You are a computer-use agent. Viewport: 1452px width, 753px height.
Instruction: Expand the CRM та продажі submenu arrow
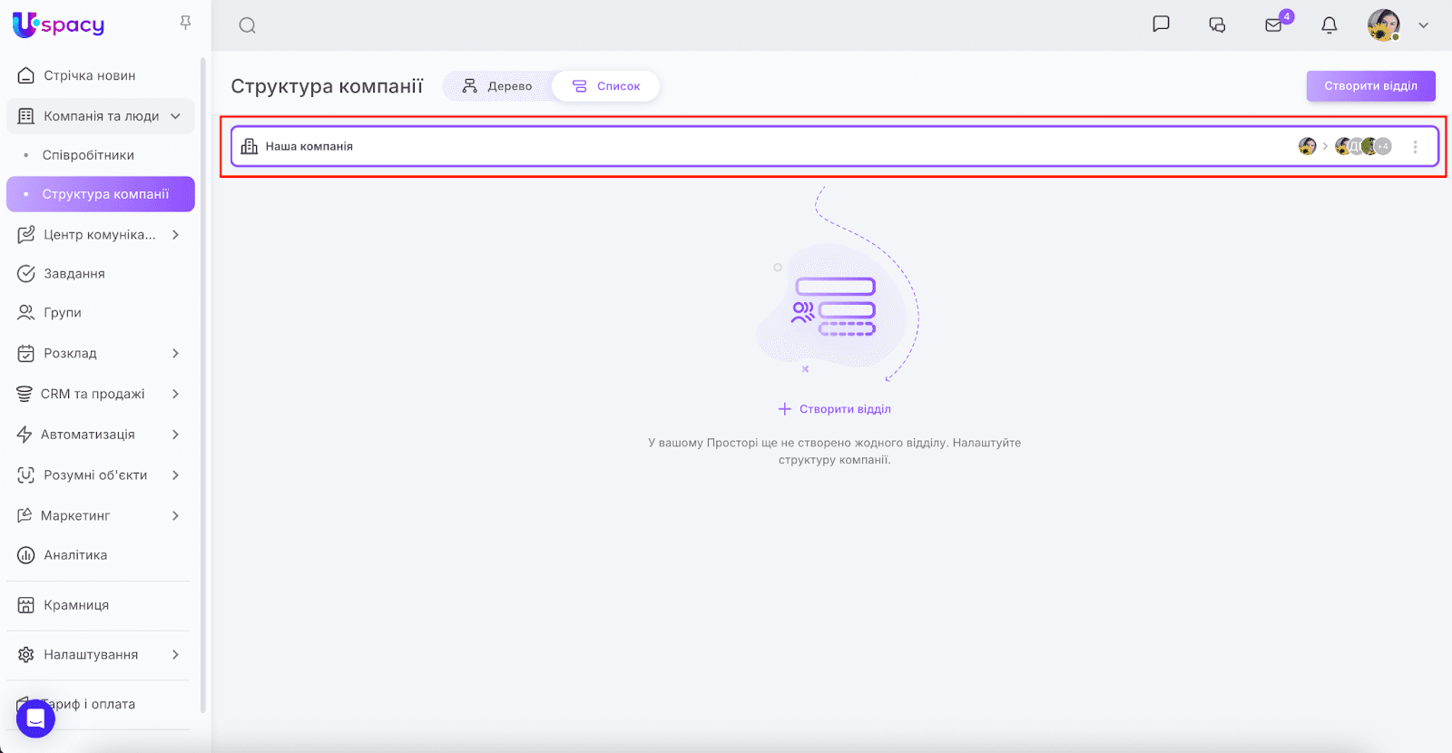[x=175, y=394]
